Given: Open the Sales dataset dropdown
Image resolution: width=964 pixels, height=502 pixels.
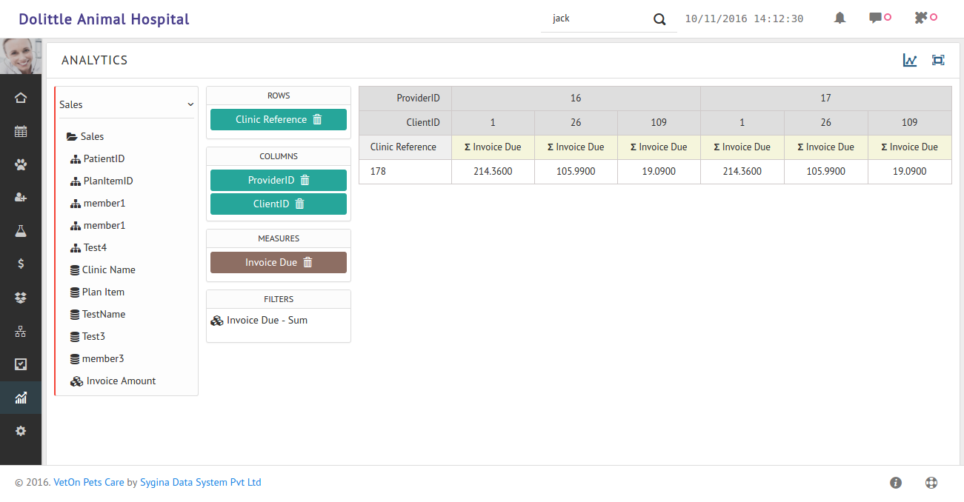Looking at the screenshot, I should point(126,104).
